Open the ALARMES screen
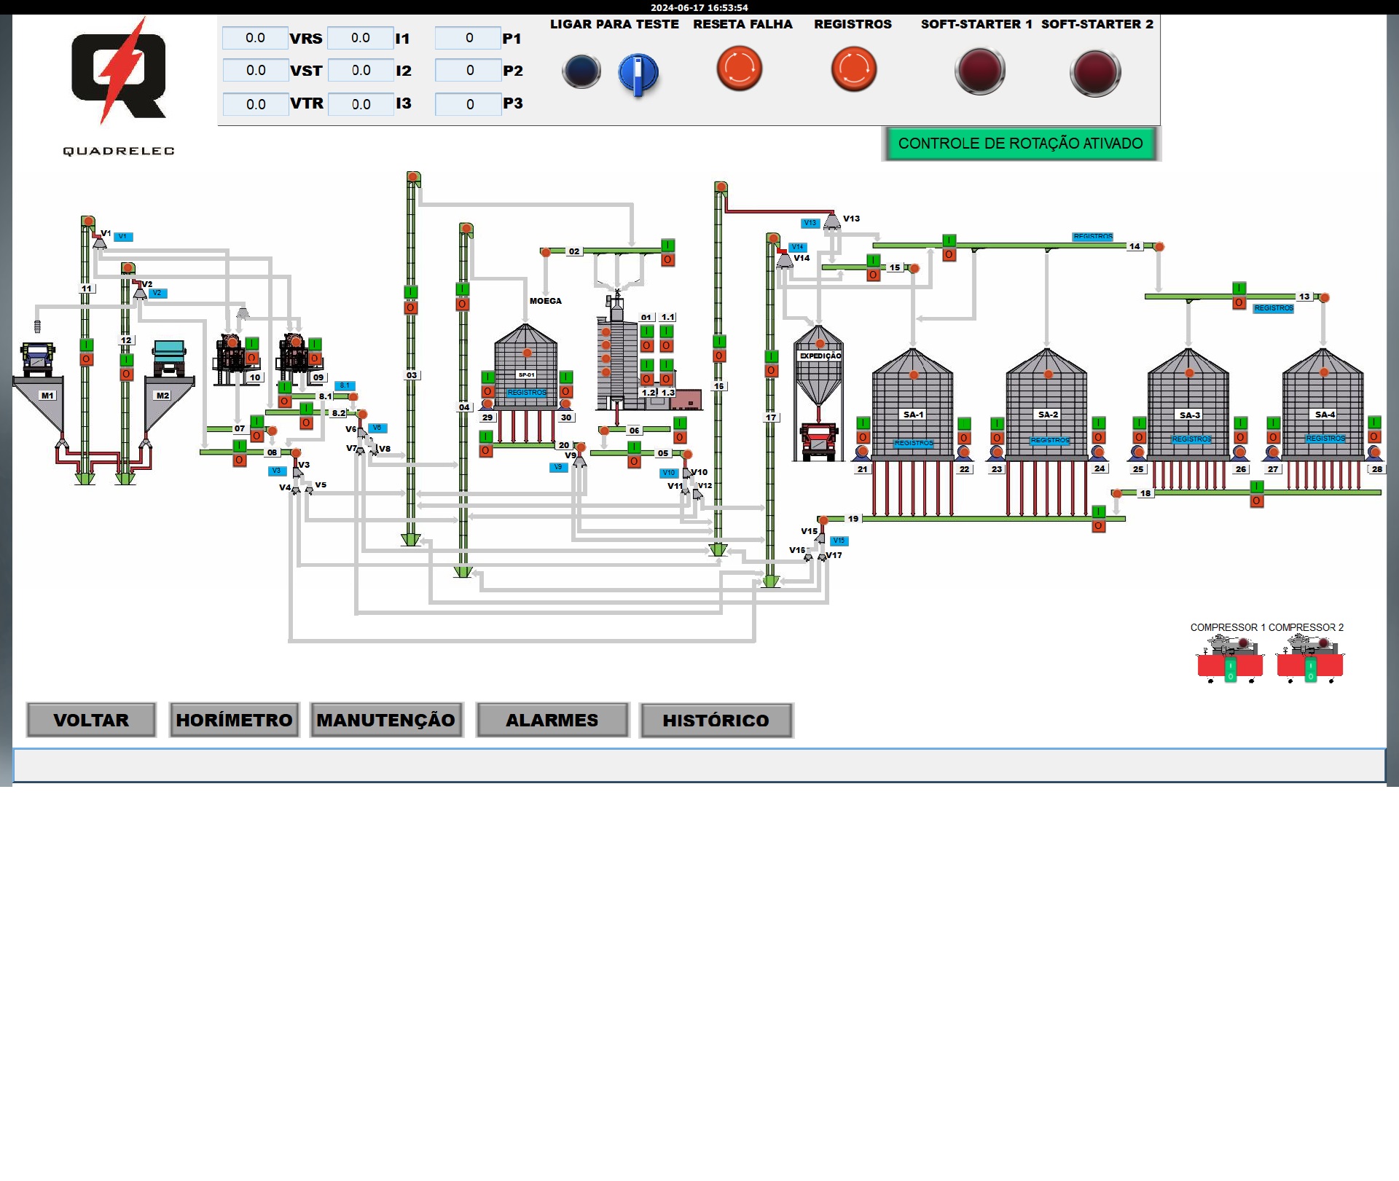 [x=552, y=720]
